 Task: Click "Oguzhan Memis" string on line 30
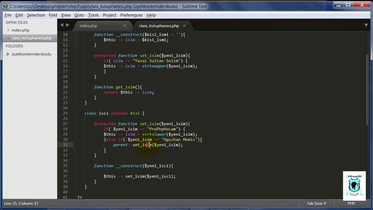click(x=180, y=139)
